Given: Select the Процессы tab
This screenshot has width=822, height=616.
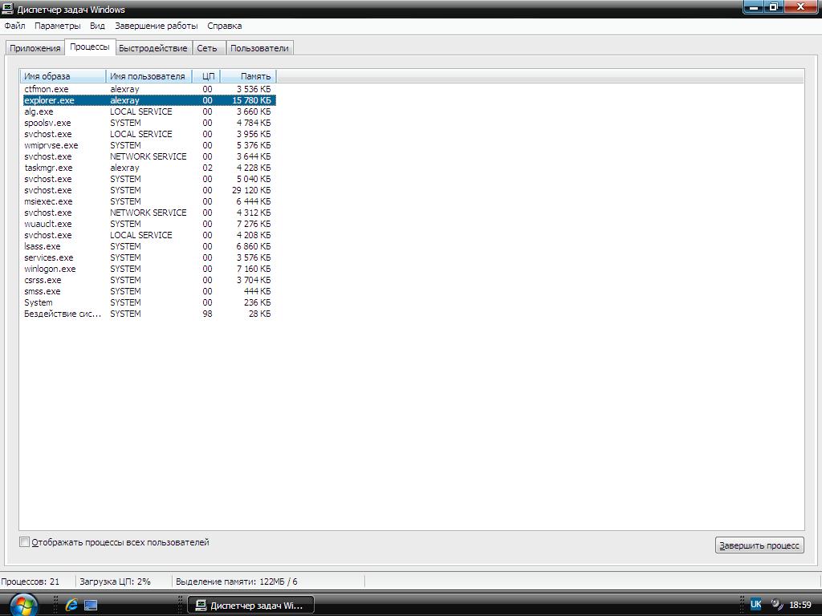Looking at the screenshot, I should (90, 47).
